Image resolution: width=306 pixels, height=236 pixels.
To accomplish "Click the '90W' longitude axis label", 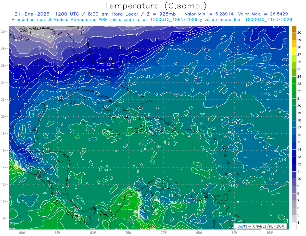I will click(22, 233).
